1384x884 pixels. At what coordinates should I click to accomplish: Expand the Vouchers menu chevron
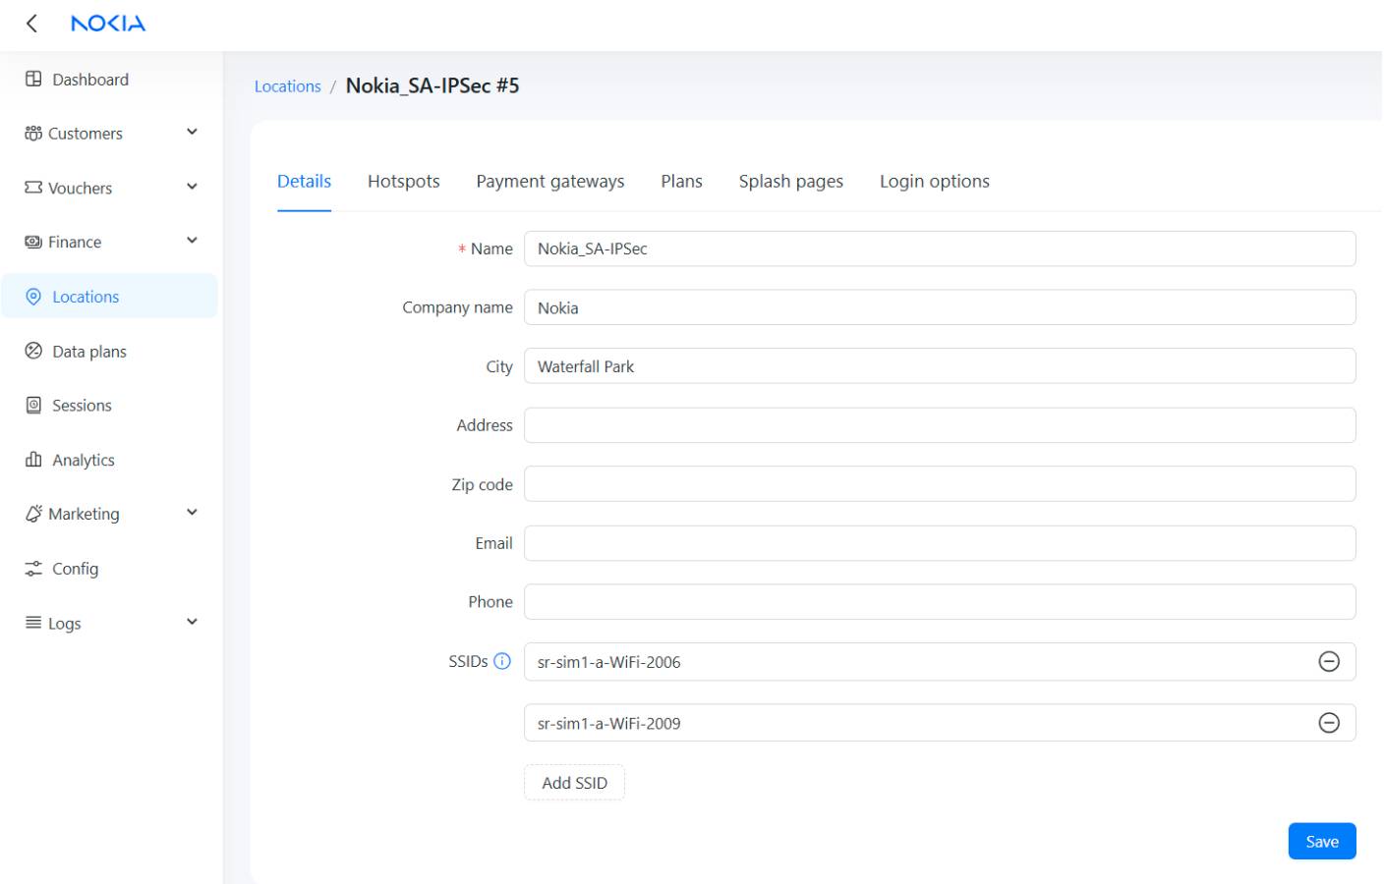[193, 187]
